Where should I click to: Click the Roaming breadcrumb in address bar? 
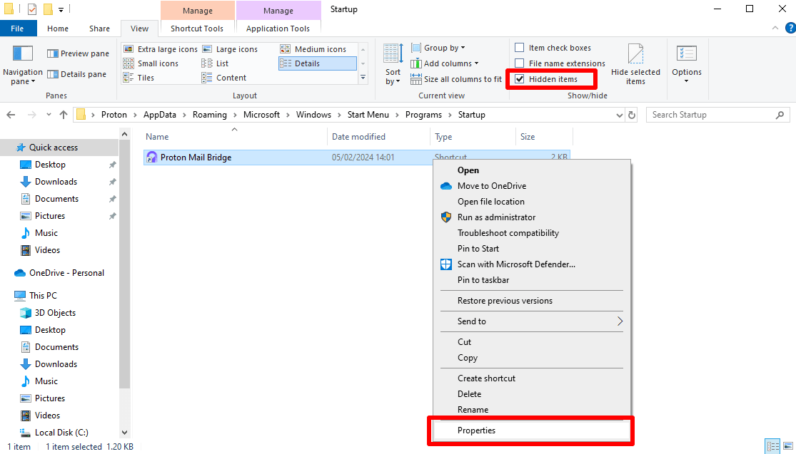point(210,115)
